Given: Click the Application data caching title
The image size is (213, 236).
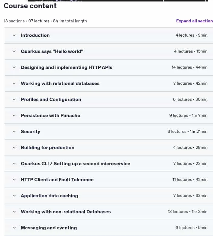Looking at the screenshot, I should point(50,196).
